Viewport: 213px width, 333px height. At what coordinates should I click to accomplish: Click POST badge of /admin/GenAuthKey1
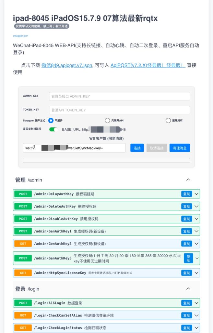click(23, 231)
